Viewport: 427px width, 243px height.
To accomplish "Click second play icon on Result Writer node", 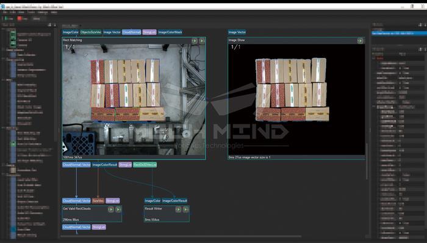I will [x=185, y=209].
